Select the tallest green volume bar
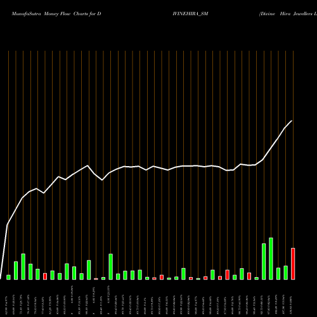317x317 pixels. click(x=271, y=259)
